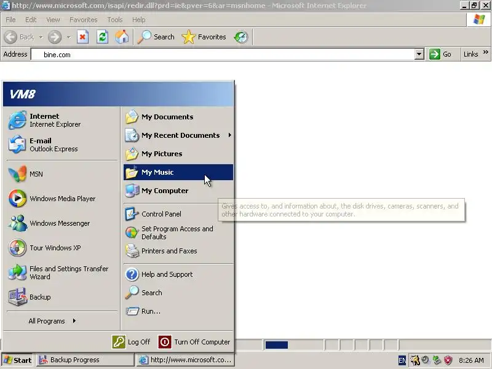Open Printers and Faxes
The height and width of the screenshot is (369, 492).
(178, 251)
